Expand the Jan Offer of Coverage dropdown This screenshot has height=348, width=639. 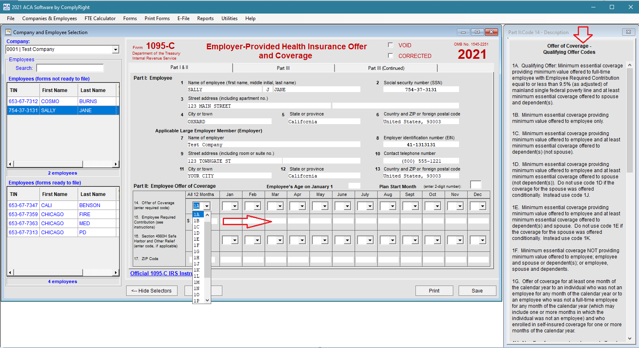click(235, 206)
